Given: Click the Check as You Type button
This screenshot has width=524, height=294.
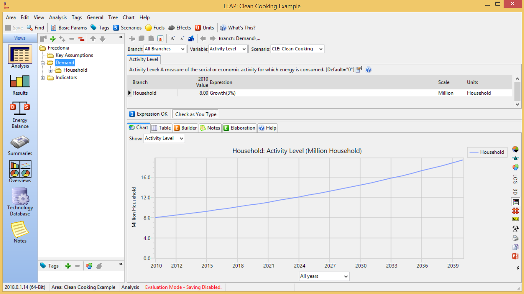Looking at the screenshot, I should tap(196, 114).
